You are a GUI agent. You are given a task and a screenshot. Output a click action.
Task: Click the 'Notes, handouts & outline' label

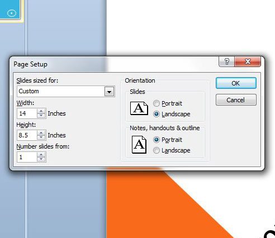[x=165, y=128]
